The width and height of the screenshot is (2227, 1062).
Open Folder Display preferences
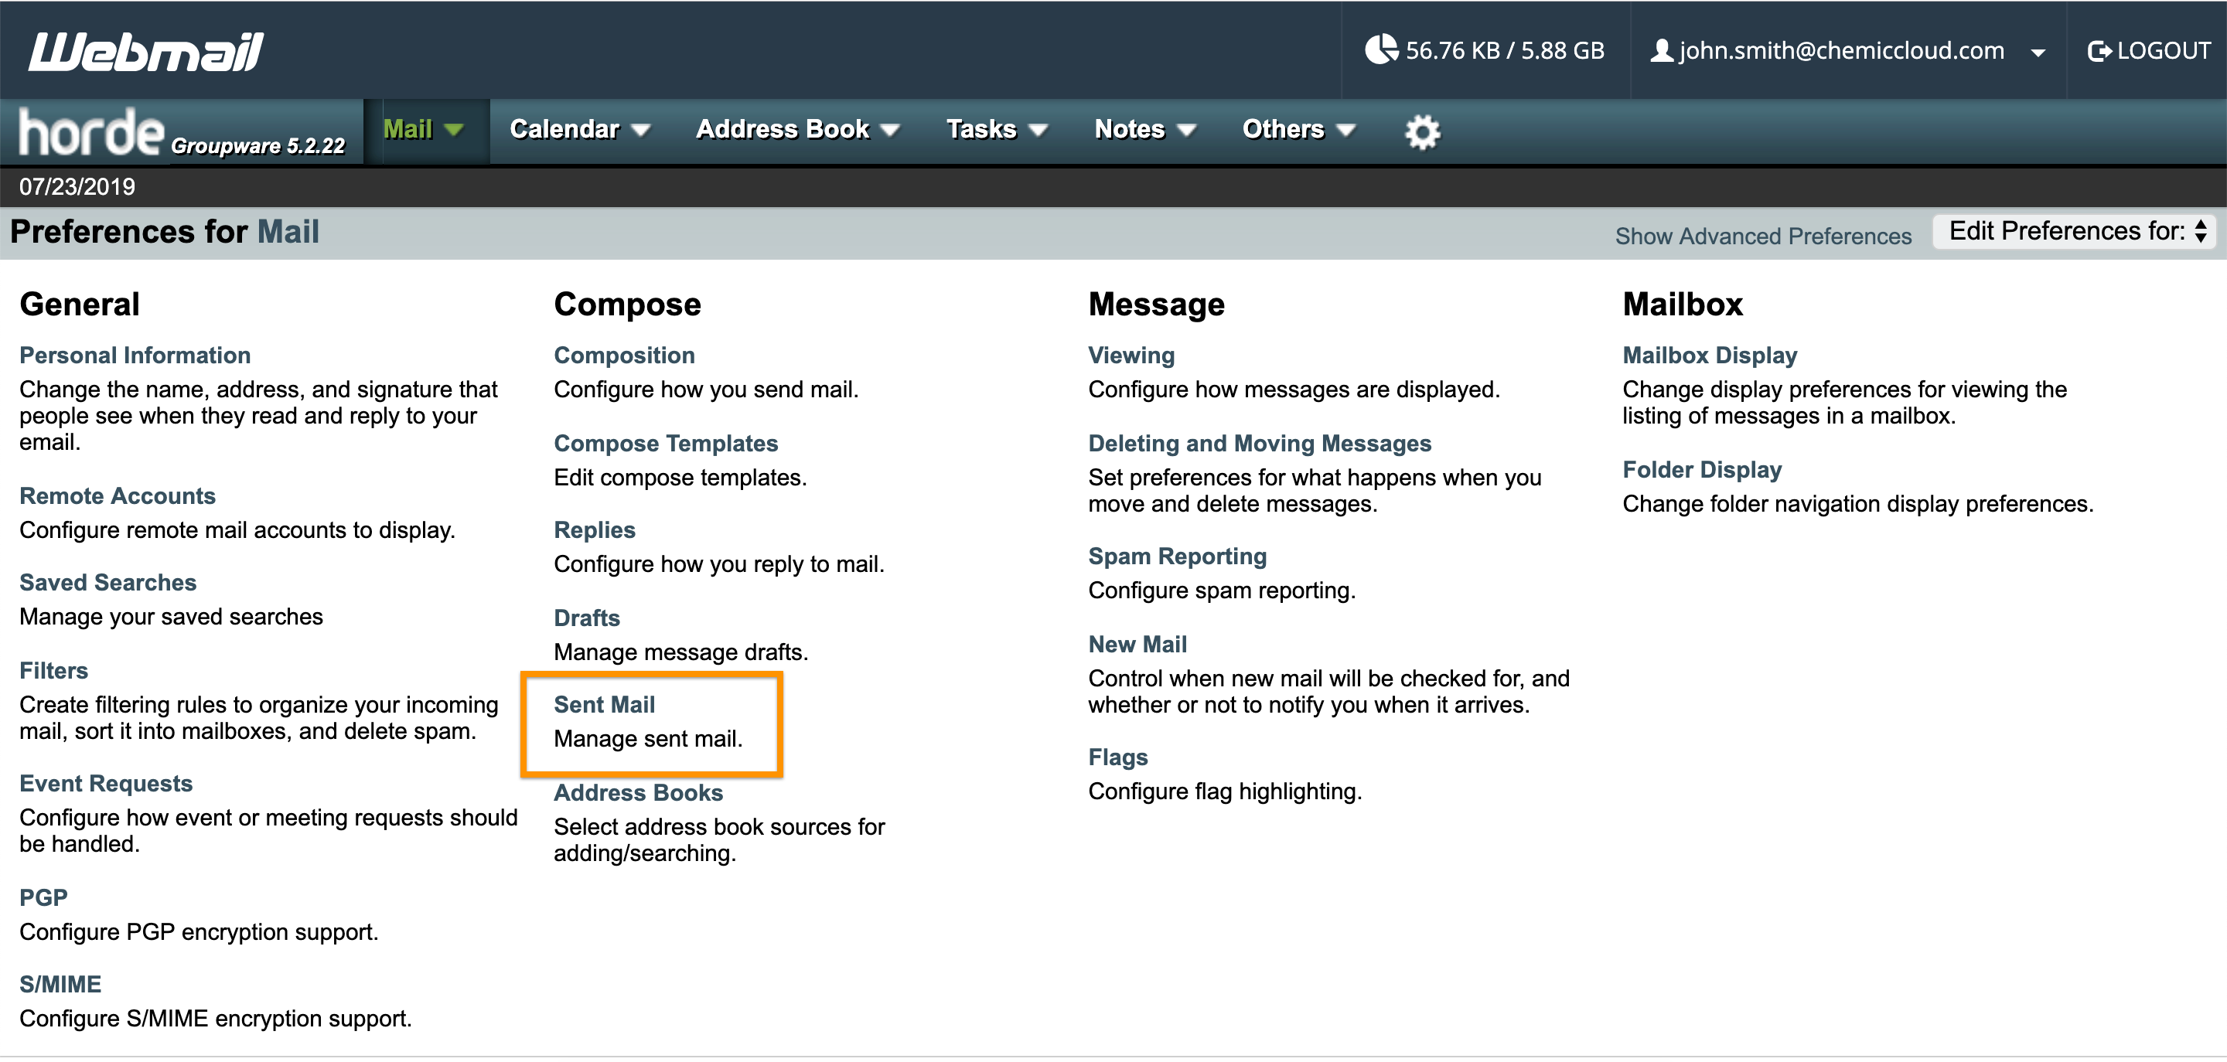pyautogui.click(x=1701, y=469)
